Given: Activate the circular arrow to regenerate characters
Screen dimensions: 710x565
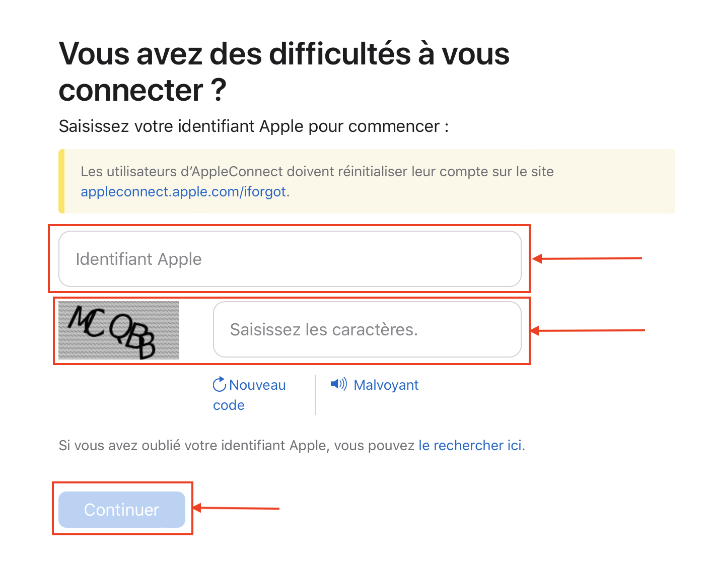Looking at the screenshot, I should pyautogui.click(x=219, y=384).
